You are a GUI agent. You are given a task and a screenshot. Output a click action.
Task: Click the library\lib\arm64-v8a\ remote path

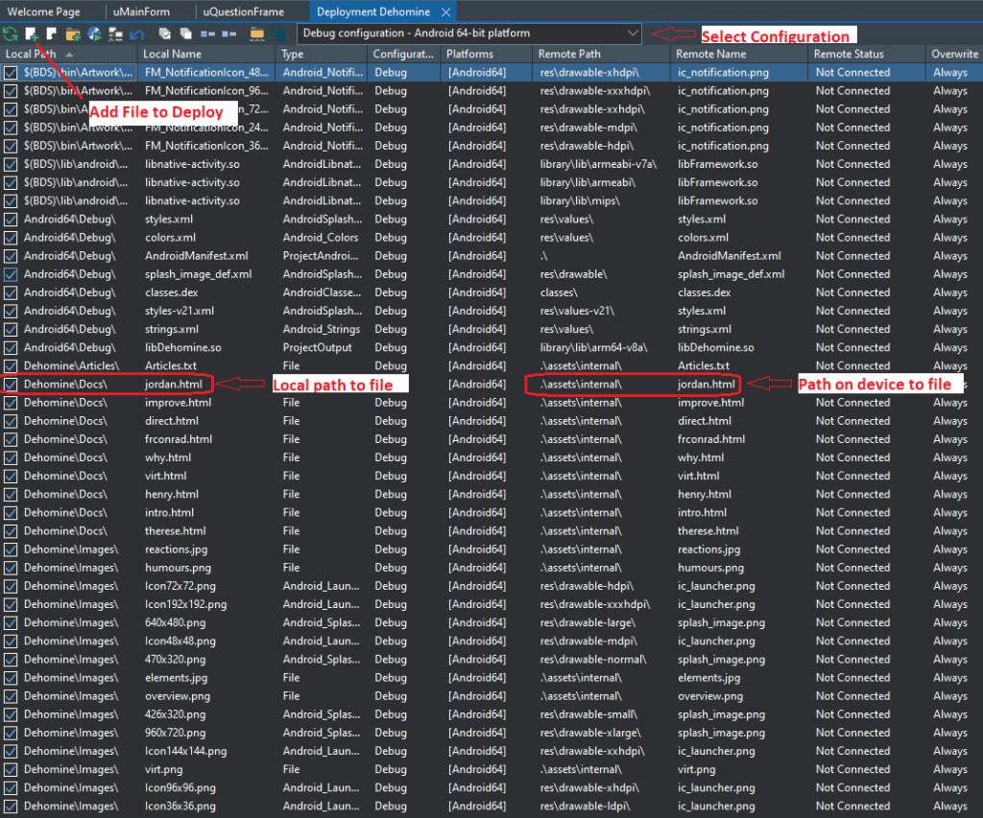[593, 347]
